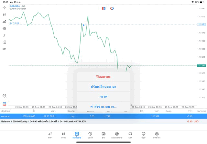Open the การตั้งค่า (settings) tab
The image size is (207, 144).
[x=157, y=135]
